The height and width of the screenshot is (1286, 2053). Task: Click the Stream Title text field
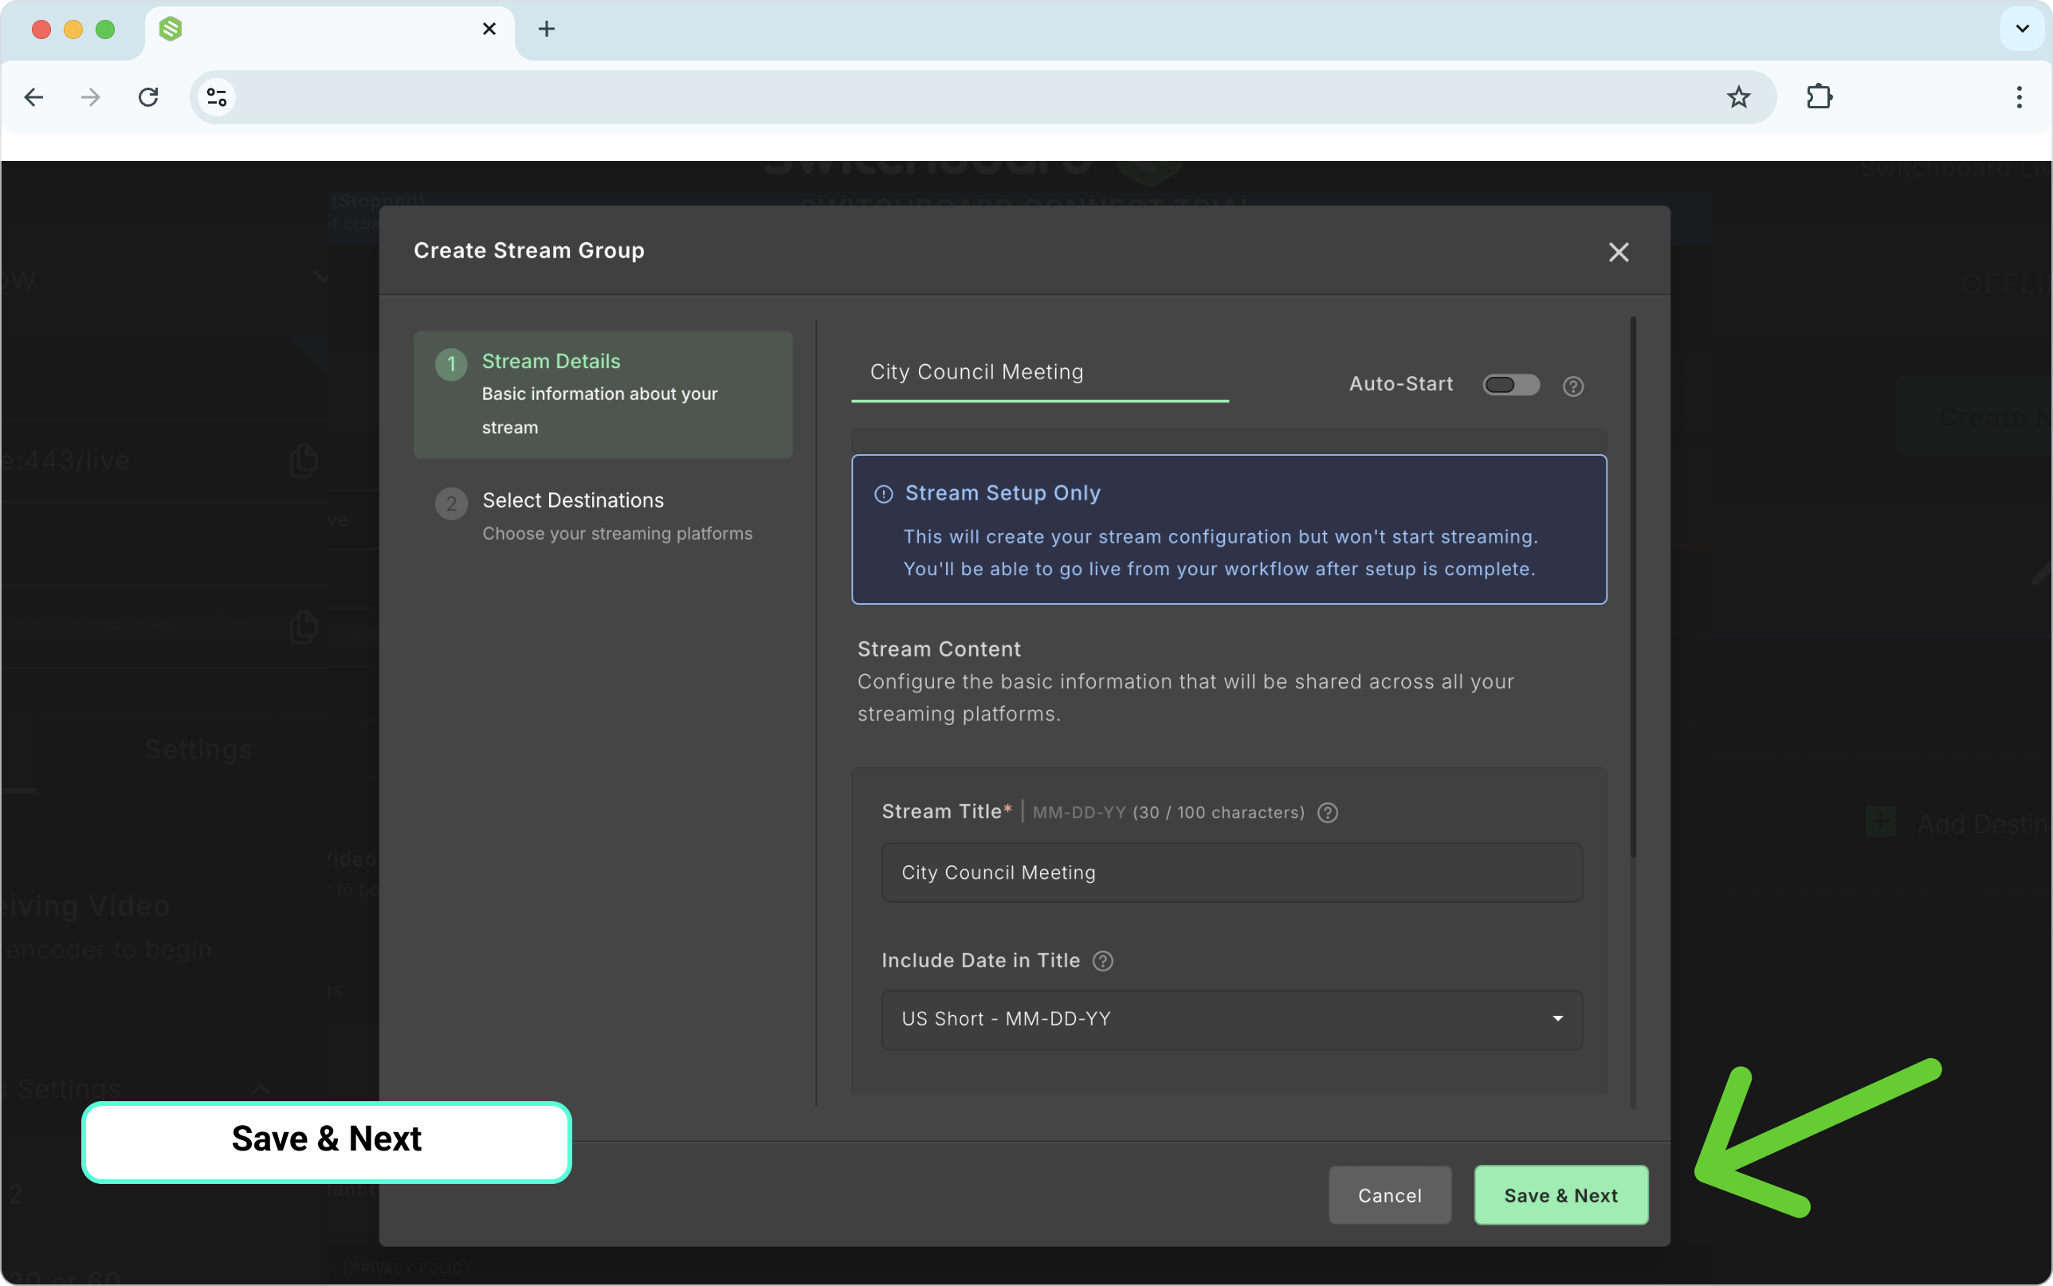pyautogui.click(x=1231, y=872)
